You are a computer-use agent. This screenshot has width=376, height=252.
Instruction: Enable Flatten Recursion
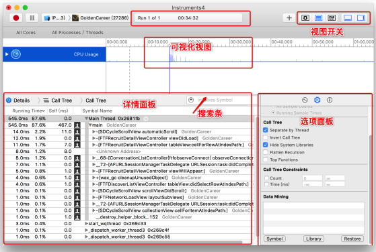click(x=266, y=152)
